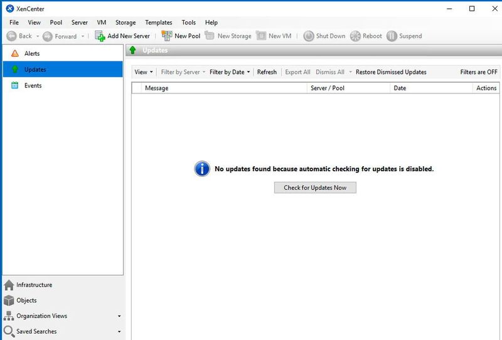Screen dimensions: 502x340
Task: Open the Filter by Server dropdown
Action: tap(183, 72)
